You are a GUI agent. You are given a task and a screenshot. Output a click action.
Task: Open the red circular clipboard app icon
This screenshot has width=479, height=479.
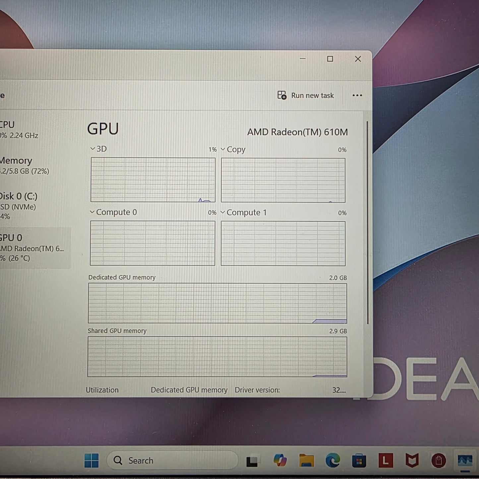pyautogui.click(x=439, y=461)
